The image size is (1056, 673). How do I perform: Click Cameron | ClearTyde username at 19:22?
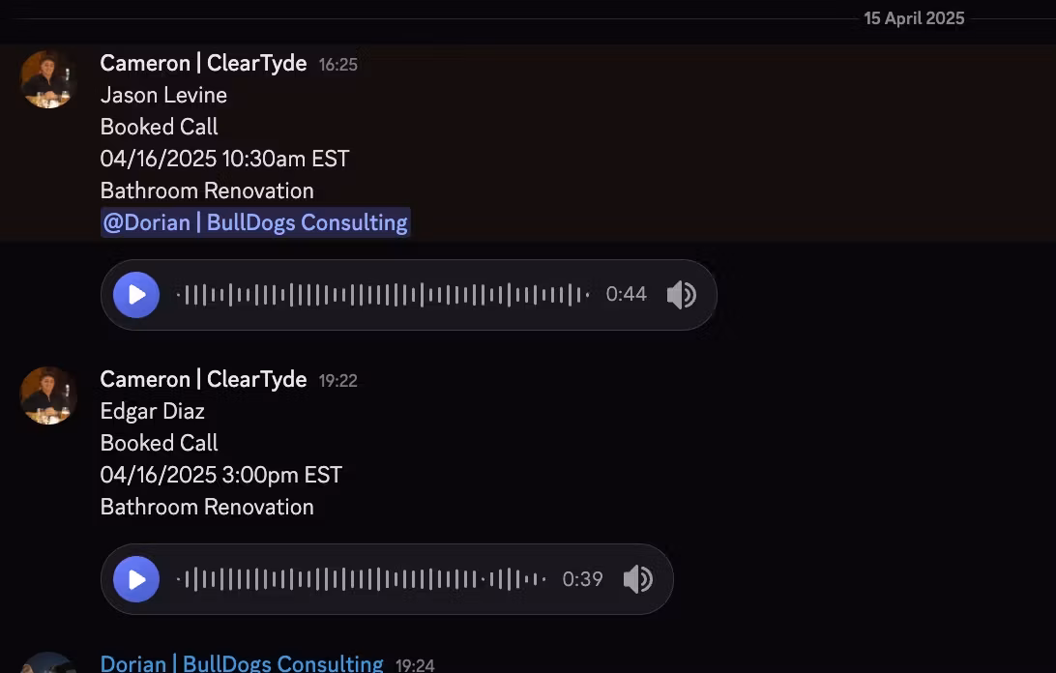click(x=203, y=380)
